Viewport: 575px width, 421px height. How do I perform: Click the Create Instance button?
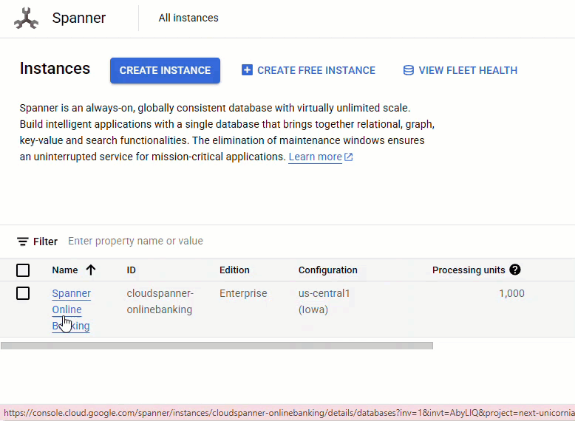pos(165,70)
